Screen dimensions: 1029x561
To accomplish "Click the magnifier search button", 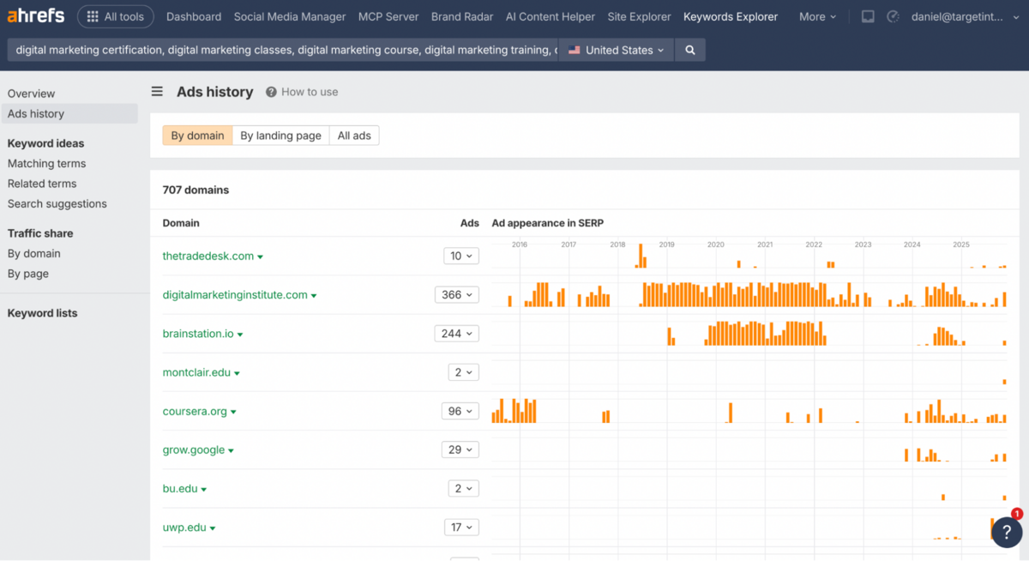I will point(690,50).
